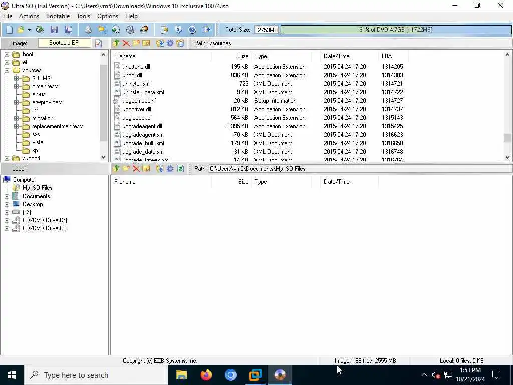Image resolution: width=513 pixels, height=385 pixels.
Task: Click the Save As toolbar icon
Action: tap(68, 30)
